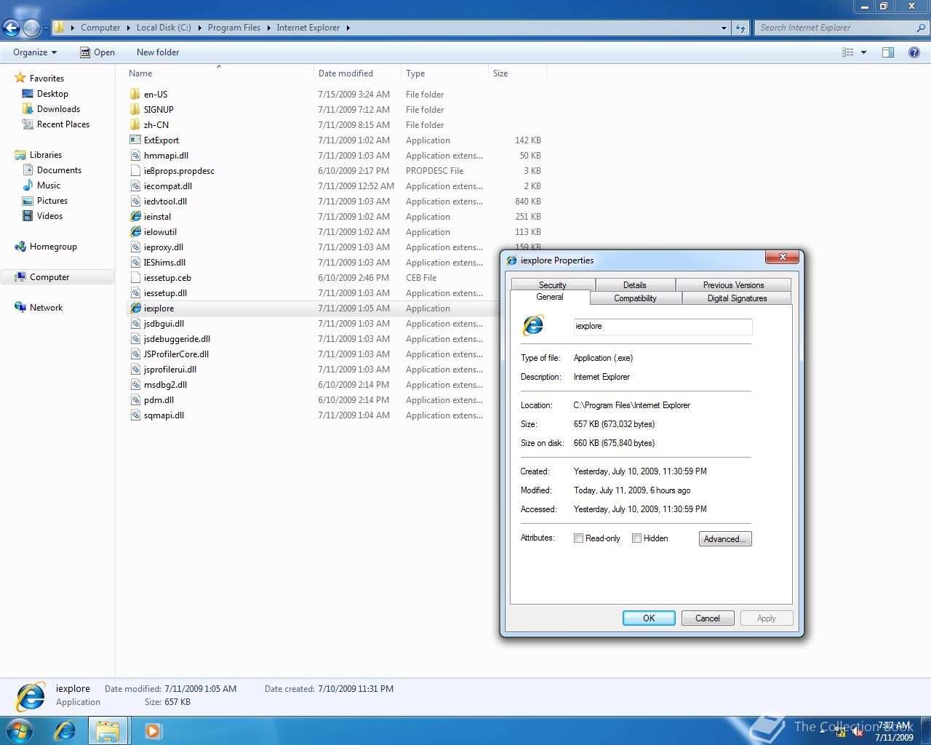Screen dimensions: 931x745
Task: Select the ieinstal application icon
Action: pyautogui.click(x=135, y=217)
